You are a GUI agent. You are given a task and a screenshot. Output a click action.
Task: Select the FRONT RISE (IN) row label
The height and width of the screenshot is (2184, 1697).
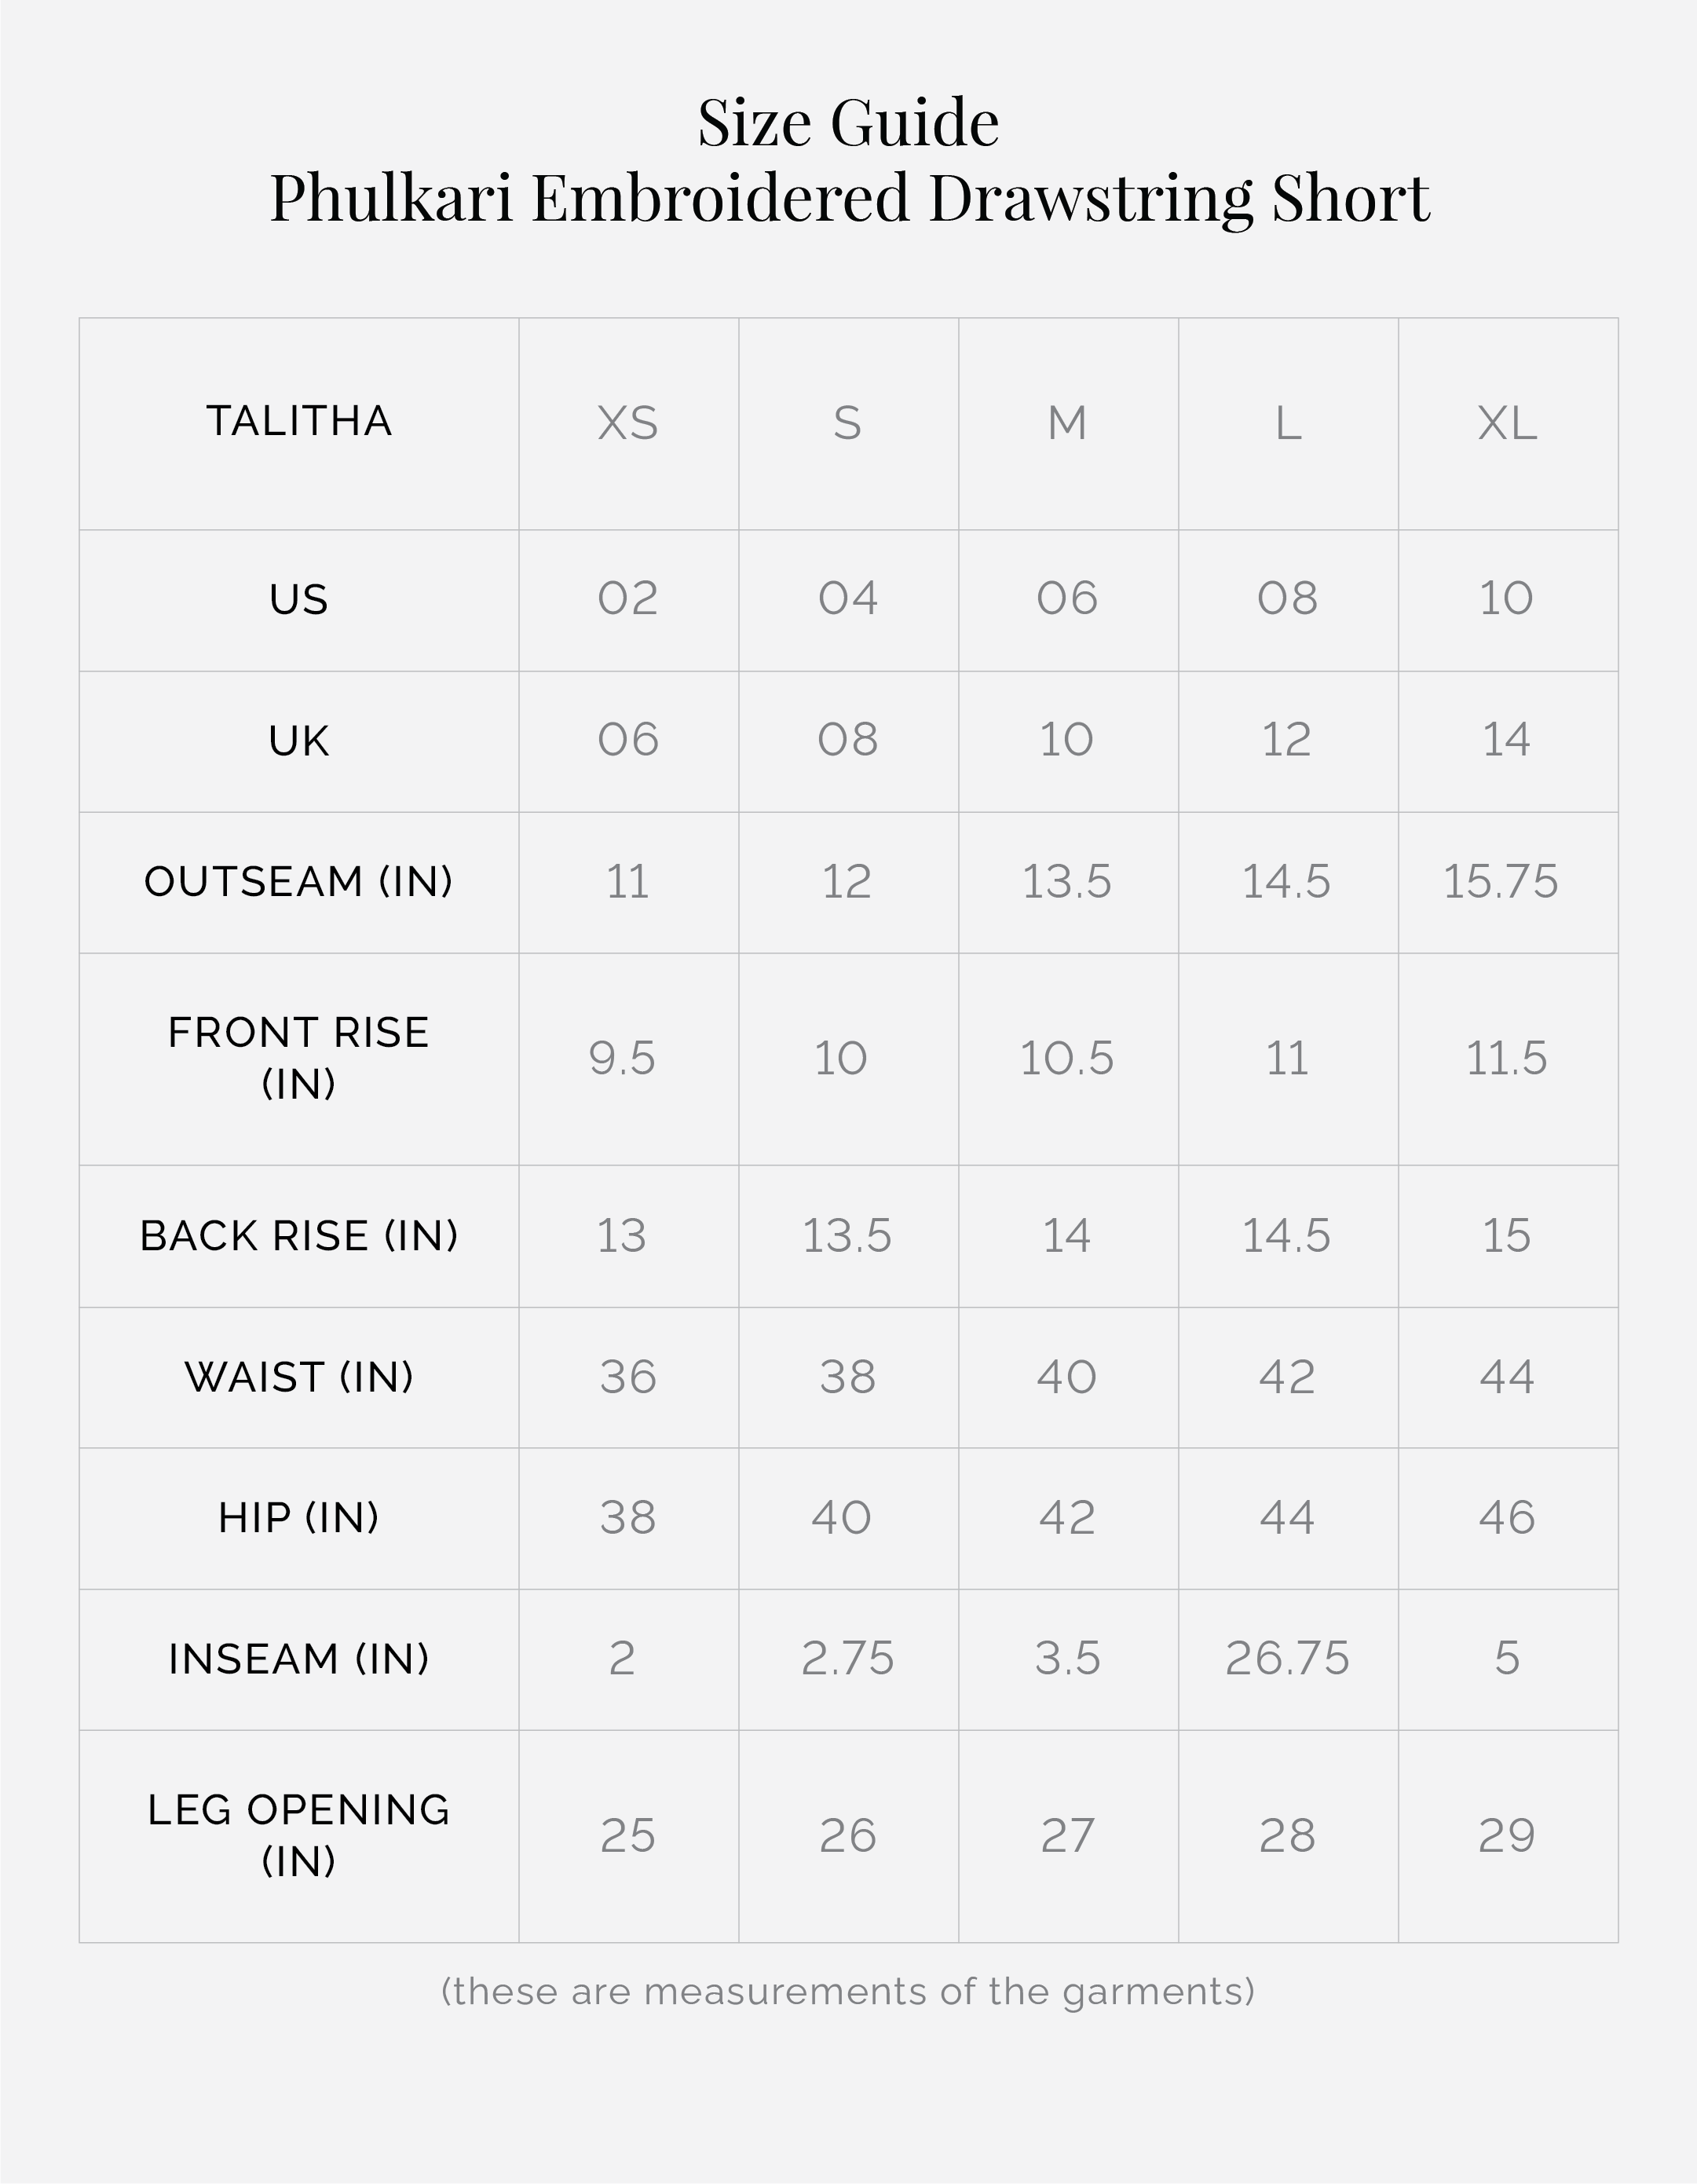[299, 1058]
